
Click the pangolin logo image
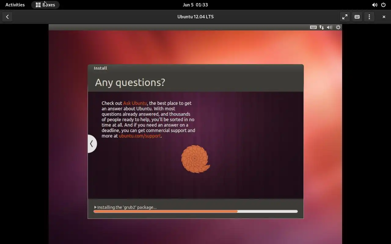(x=195, y=159)
